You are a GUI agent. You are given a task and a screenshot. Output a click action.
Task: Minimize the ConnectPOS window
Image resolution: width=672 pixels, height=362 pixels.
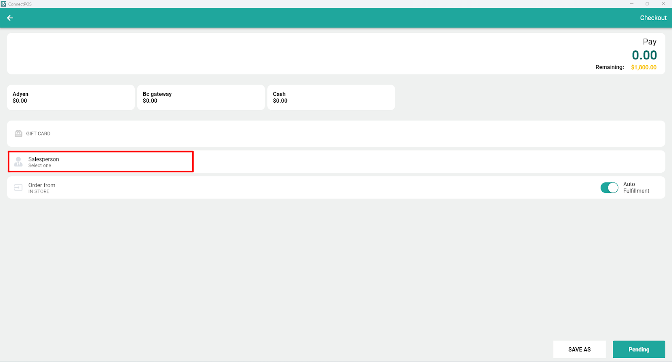pyautogui.click(x=632, y=4)
